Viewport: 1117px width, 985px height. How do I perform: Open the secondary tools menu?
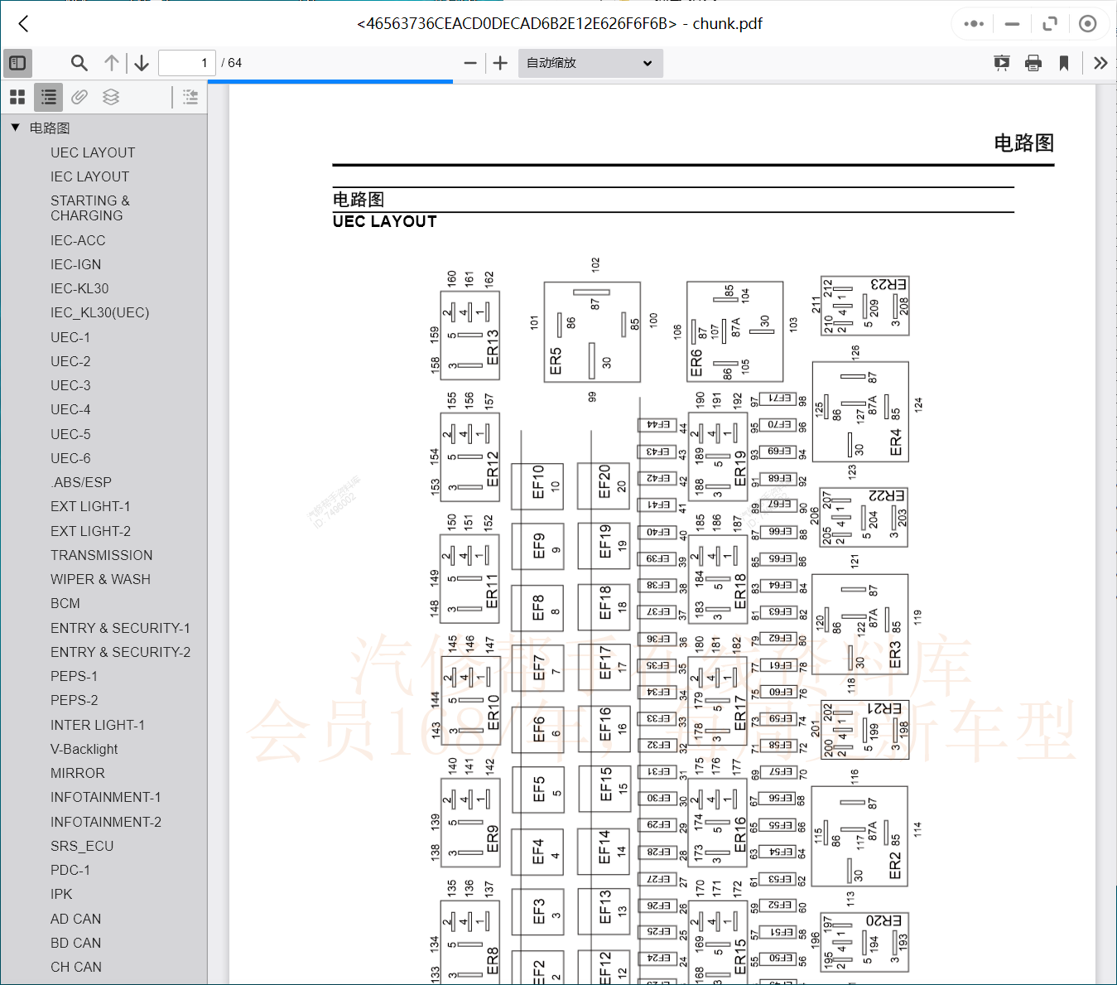pyautogui.click(x=1100, y=62)
